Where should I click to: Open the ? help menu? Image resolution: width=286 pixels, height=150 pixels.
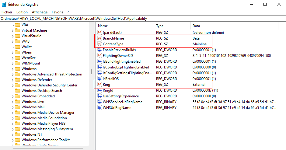tap(68, 12)
